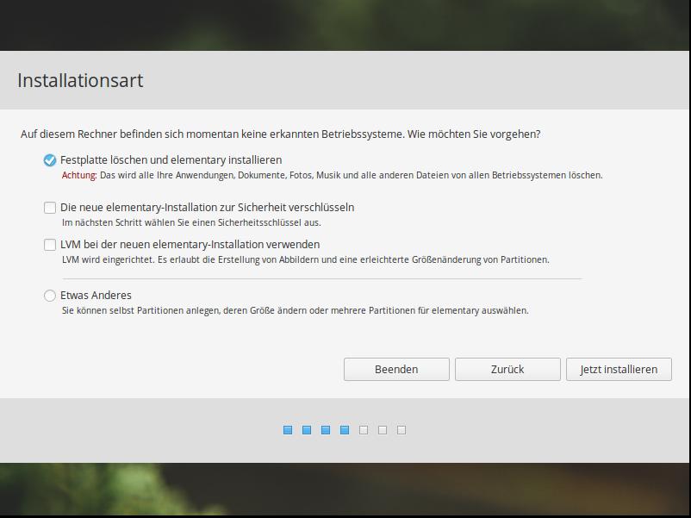Click the fourth blue progress step dot
The image size is (691, 518).
pos(345,430)
